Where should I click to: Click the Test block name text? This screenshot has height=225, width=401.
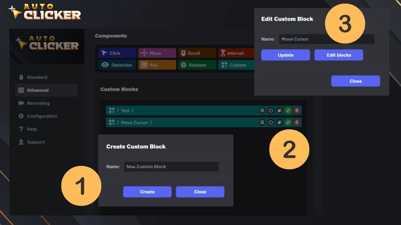point(125,111)
